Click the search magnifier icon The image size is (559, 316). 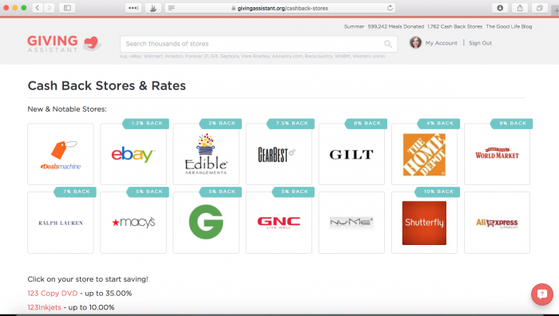(x=388, y=44)
